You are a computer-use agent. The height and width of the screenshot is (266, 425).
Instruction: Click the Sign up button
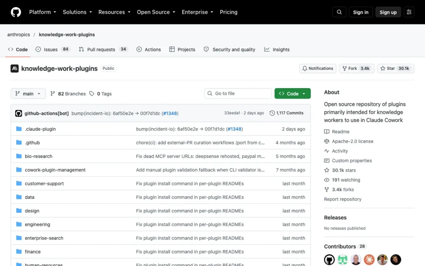coord(388,12)
